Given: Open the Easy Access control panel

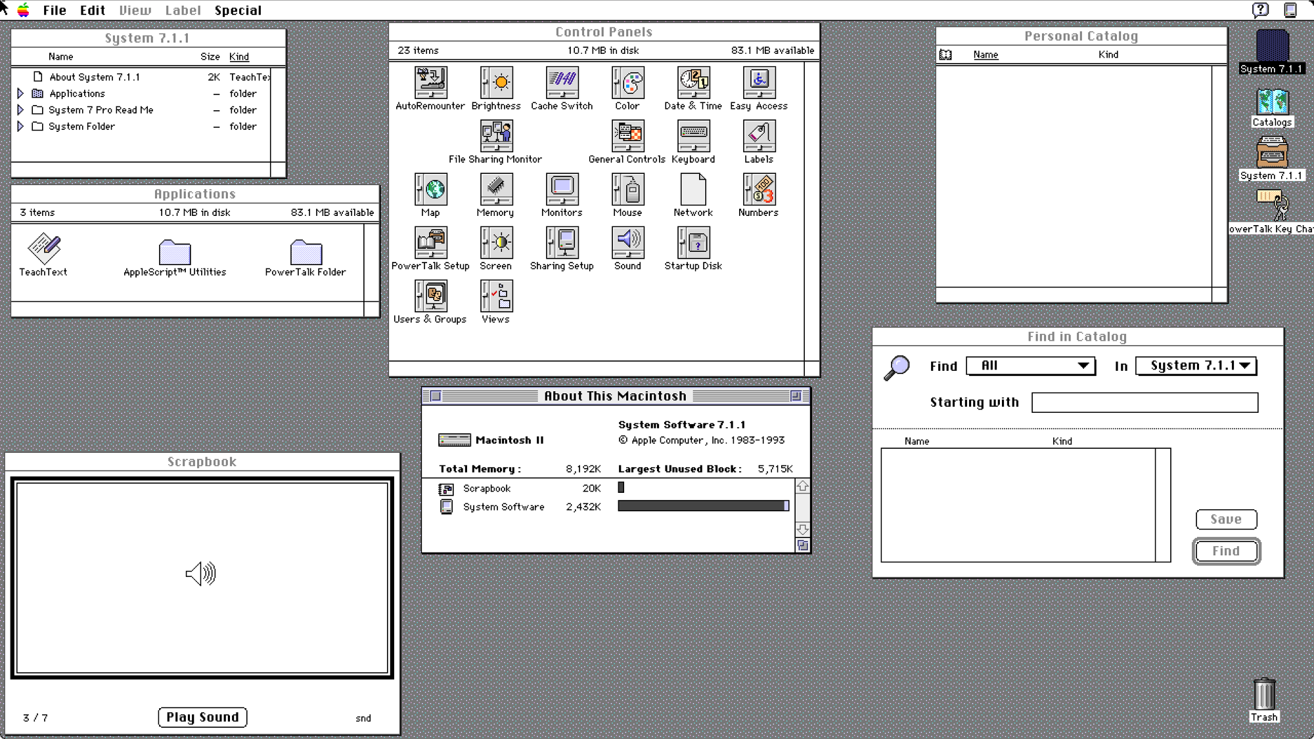Looking at the screenshot, I should point(759,83).
